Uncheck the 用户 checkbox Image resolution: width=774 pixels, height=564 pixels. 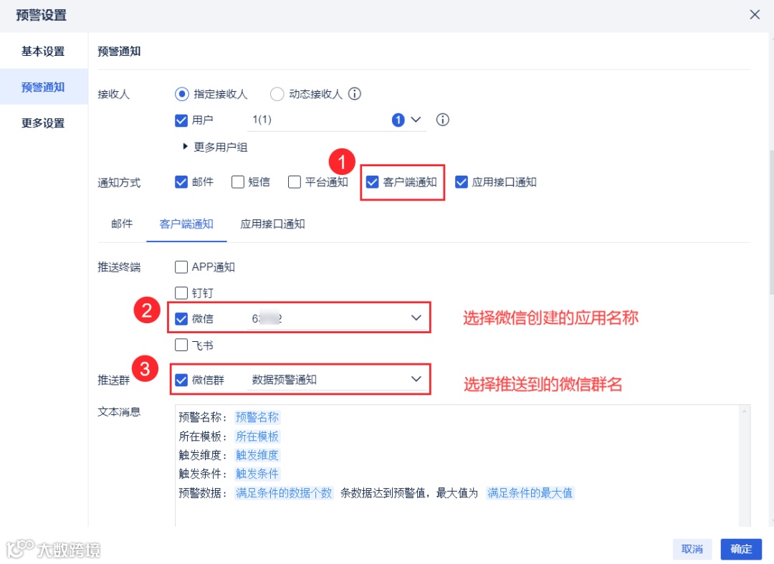[181, 120]
